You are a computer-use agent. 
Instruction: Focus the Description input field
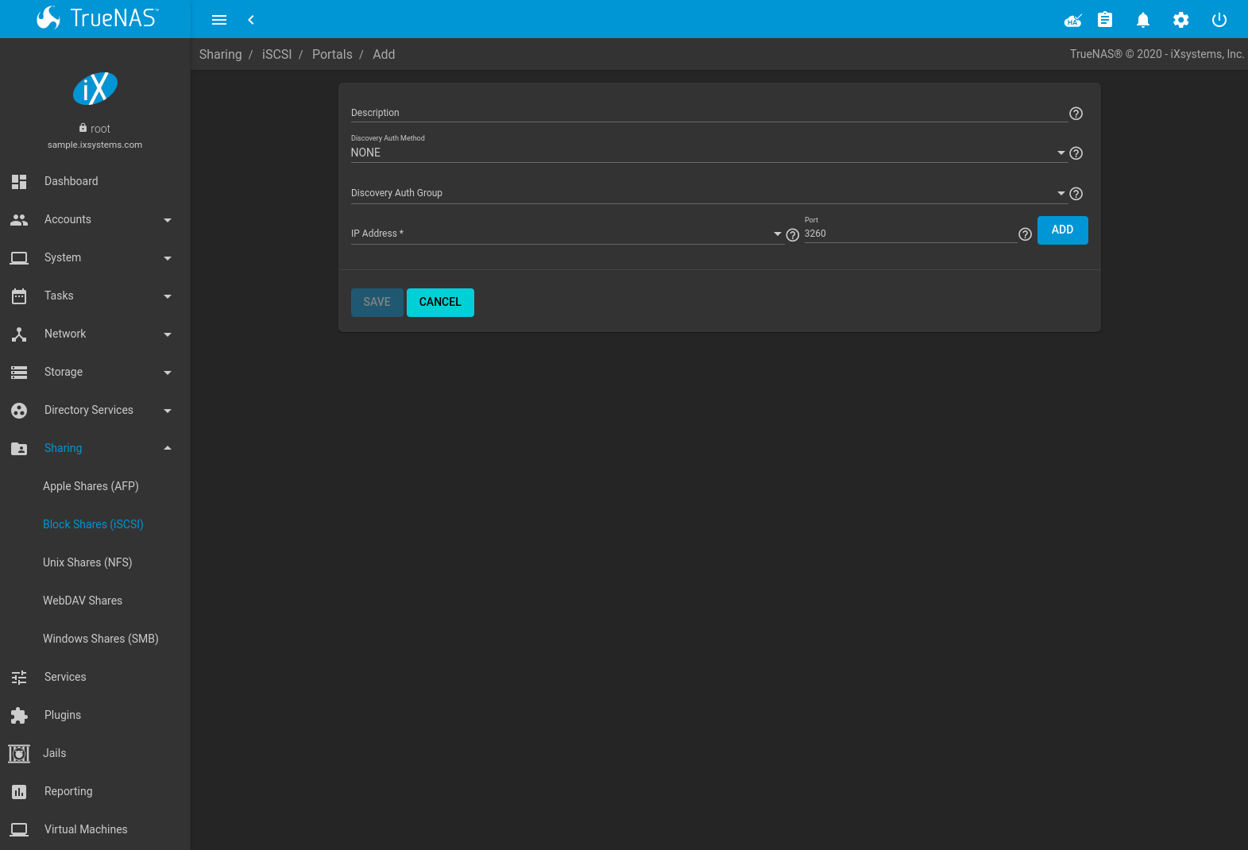[709, 113]
